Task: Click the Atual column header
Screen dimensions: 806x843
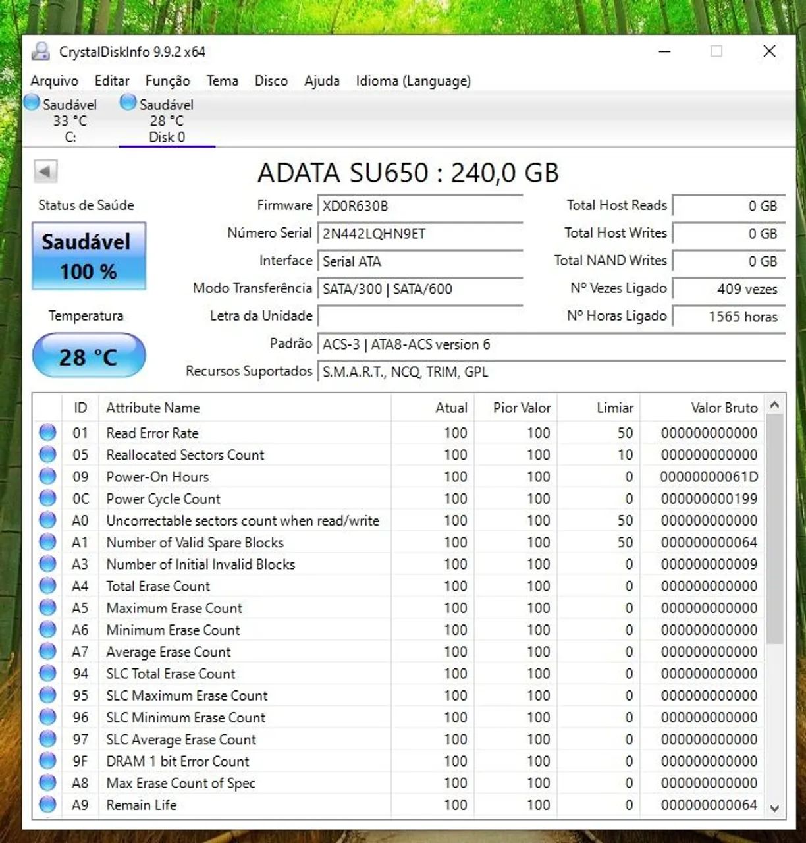Action: [x=432, y=408]
